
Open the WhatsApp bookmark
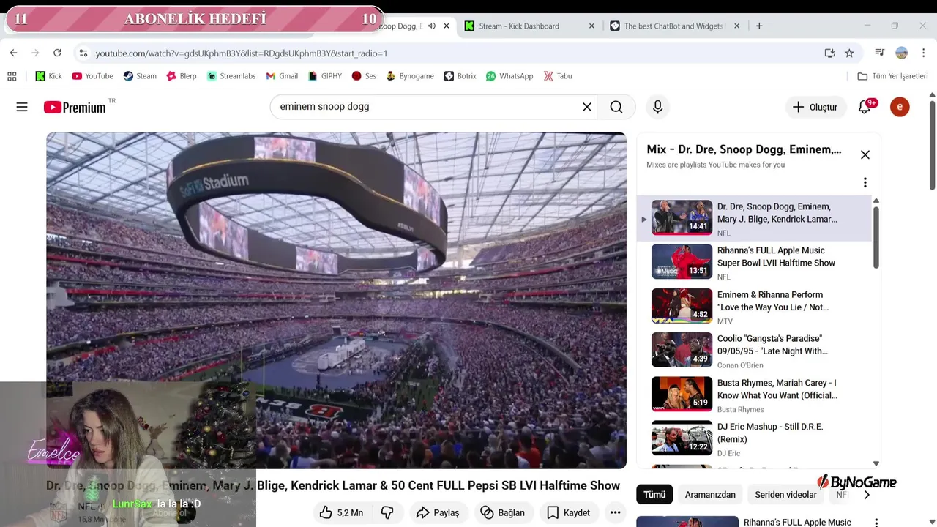[509, 76]
